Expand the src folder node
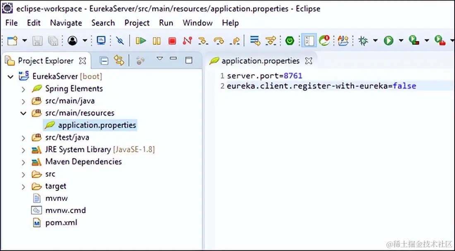Screen dimensions: 455x251 point(24,174)
